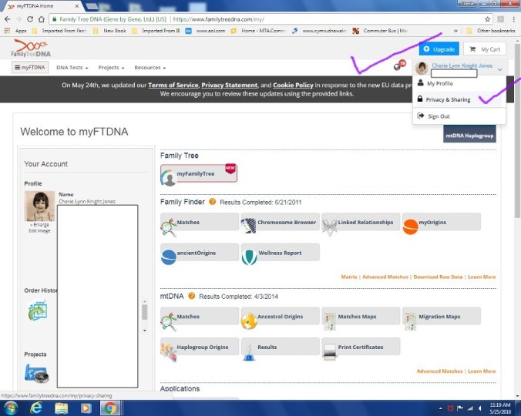Click the FamilyTreeDNA logo
The width and height of the screenshot is (521, 416).
click(x=31, y=48)
